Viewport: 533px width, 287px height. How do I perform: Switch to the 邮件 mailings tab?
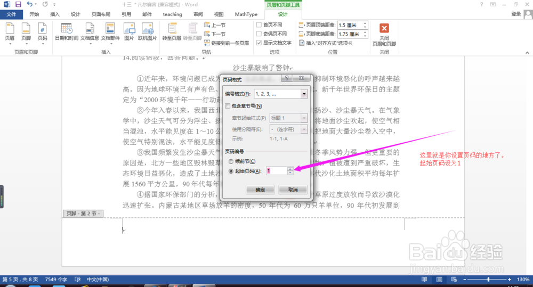point(147,14)
